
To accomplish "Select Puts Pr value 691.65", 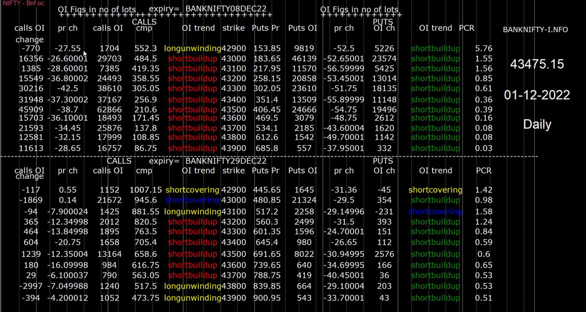I will [x=266, y=253].
